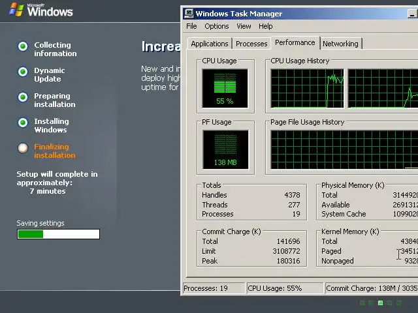418x313 pixels.
Task: Click the Processes value 19 in Totals
Action: coord(296,214)
